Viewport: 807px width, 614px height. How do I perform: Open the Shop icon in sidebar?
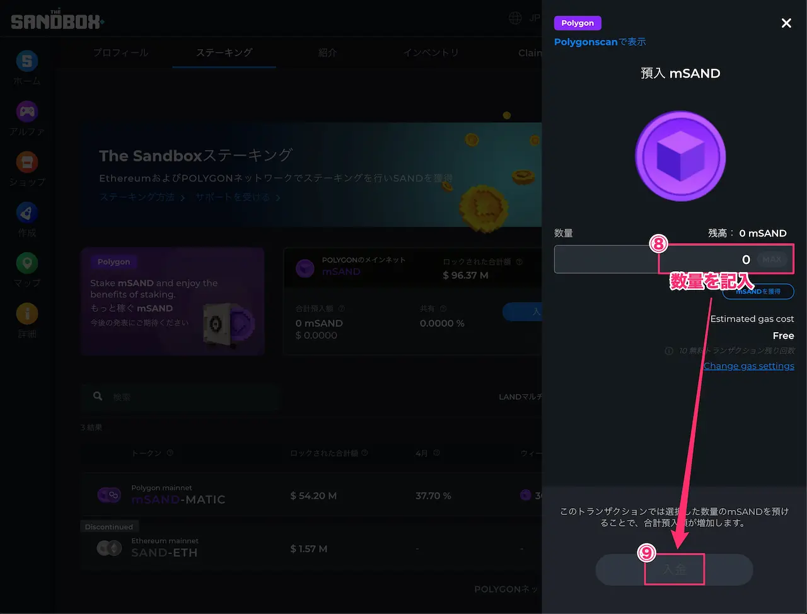[x=26, y=162]
